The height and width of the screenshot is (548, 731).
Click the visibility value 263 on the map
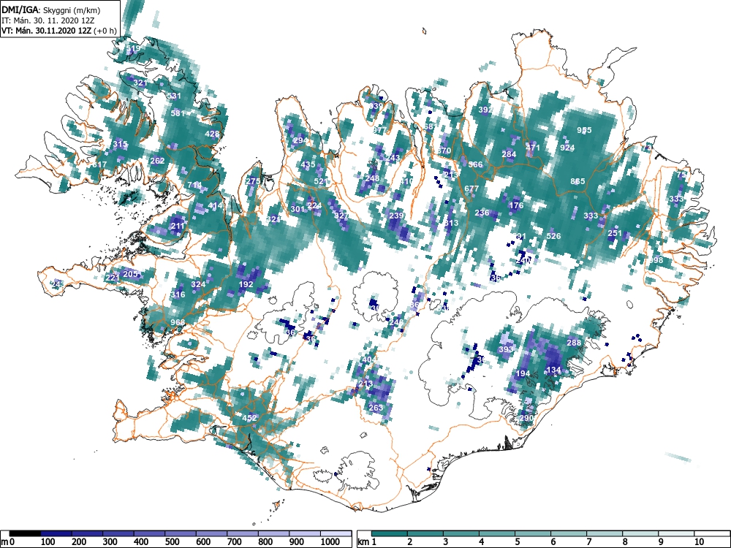376,408
